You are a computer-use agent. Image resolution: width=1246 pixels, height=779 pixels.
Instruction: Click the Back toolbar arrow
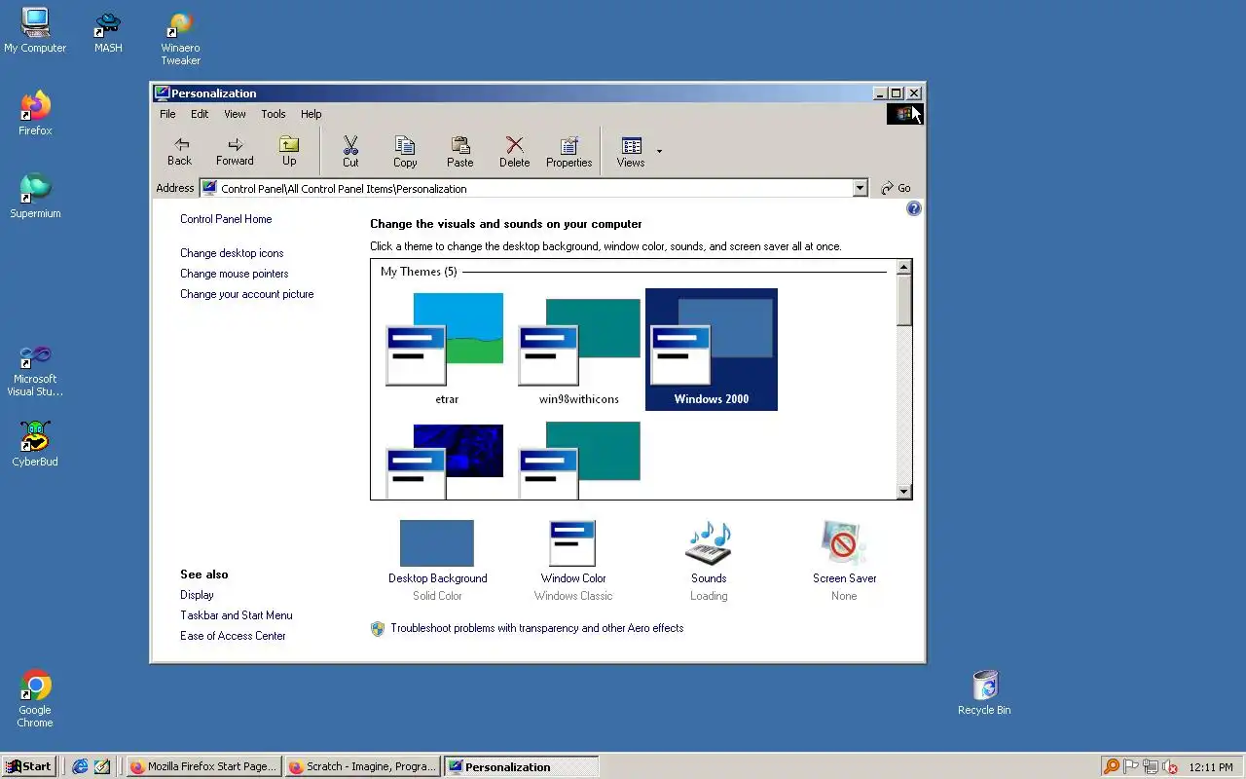tap(180, 151)
